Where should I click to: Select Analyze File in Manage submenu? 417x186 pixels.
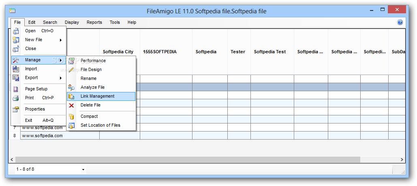101,87
